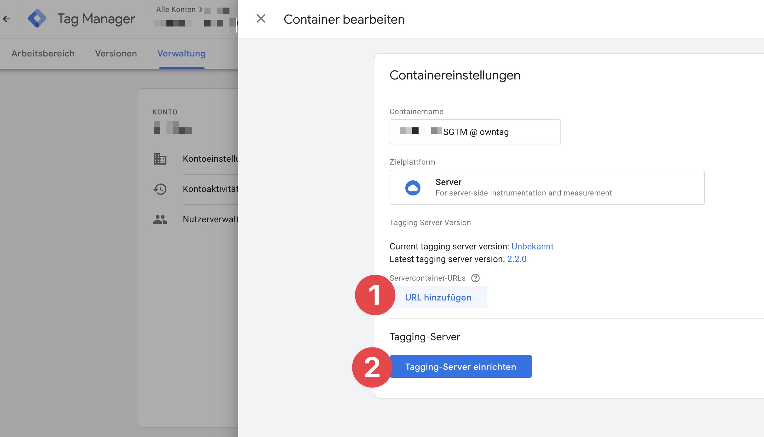
Task: Open the Unbekannt server version link
Action: pyautogui.click(x=532, y=246)
